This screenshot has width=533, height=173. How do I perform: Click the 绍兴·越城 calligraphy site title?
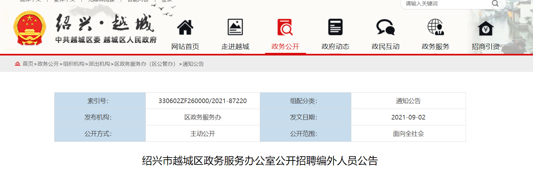pos(105,24)
